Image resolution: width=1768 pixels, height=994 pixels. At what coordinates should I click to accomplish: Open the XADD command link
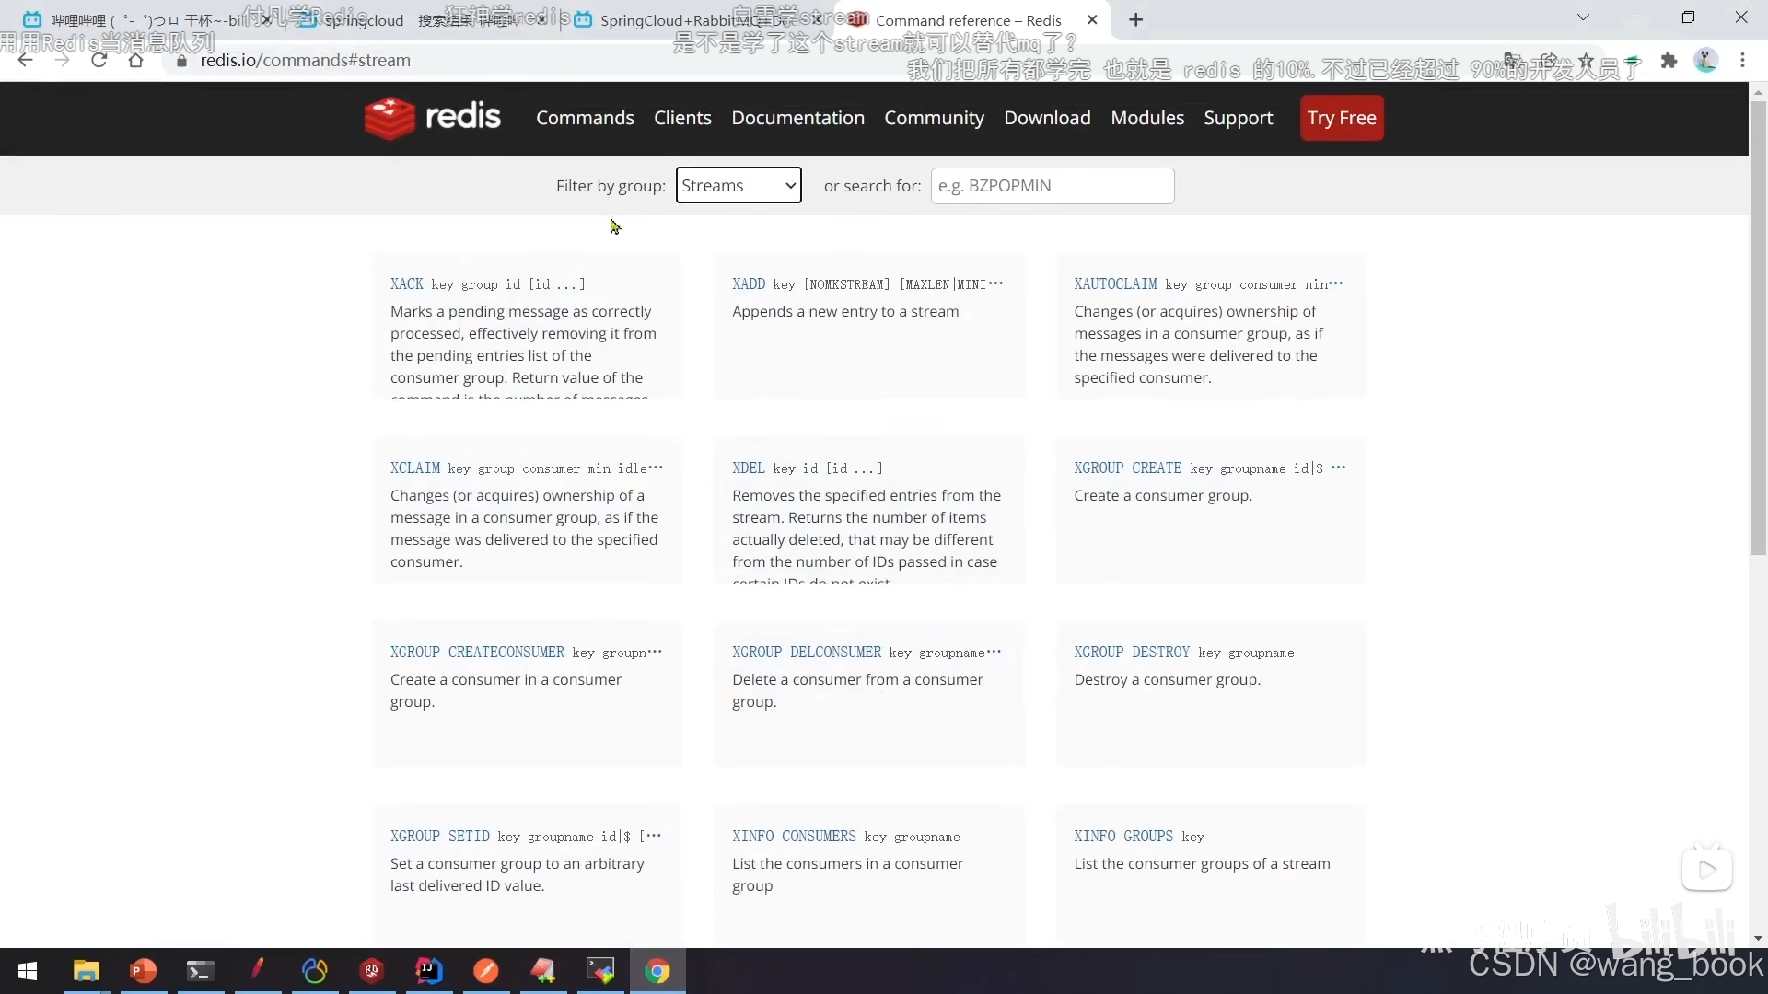(749, 284)
